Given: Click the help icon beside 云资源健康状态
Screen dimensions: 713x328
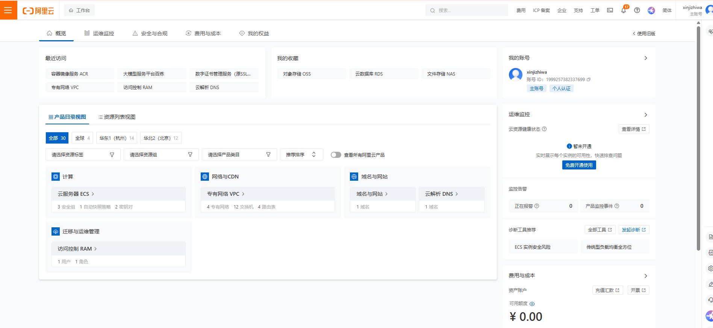Looking at the screenshot, I should [544, 129].
